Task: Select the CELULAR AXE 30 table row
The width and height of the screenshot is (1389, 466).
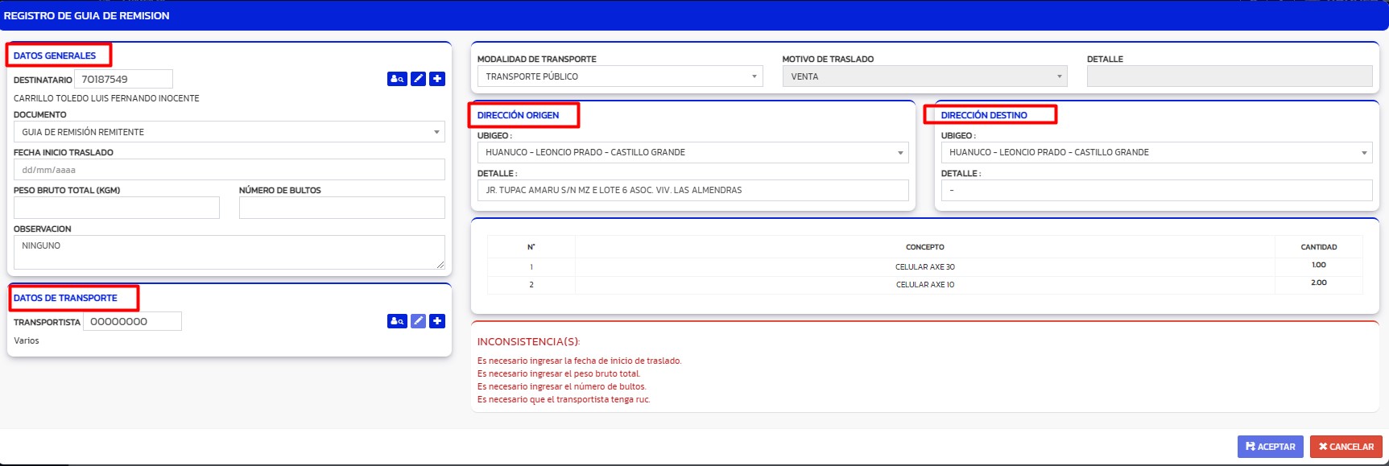Action: click(x=924, y=266)
